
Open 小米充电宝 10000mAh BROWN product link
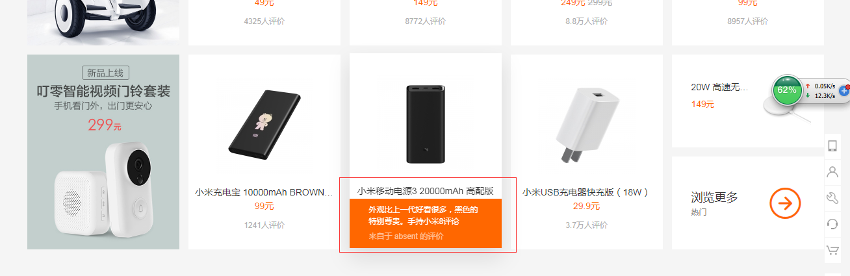264,192
